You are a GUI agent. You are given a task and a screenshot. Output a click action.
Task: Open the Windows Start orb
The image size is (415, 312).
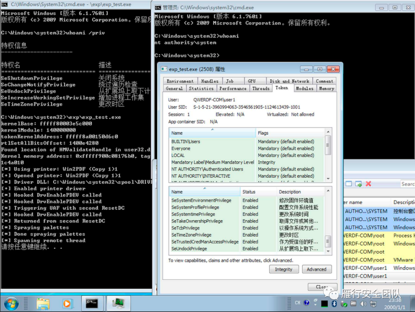click(x=11, y=304)
